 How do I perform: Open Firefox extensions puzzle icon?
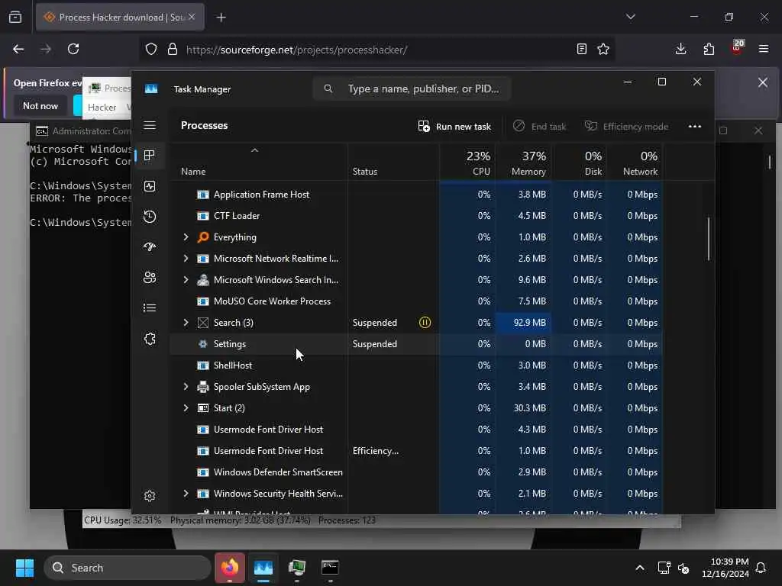709,49
